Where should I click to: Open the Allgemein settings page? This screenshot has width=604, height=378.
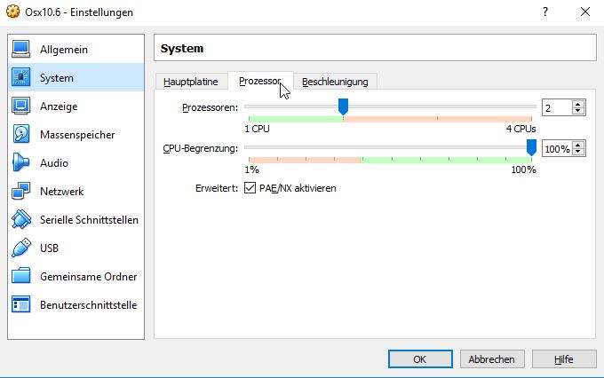click(x=64, y=50)
